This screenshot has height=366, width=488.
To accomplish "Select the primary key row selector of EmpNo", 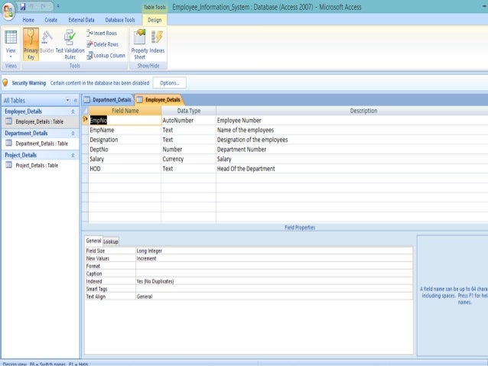I will click(x=85, y=120).
